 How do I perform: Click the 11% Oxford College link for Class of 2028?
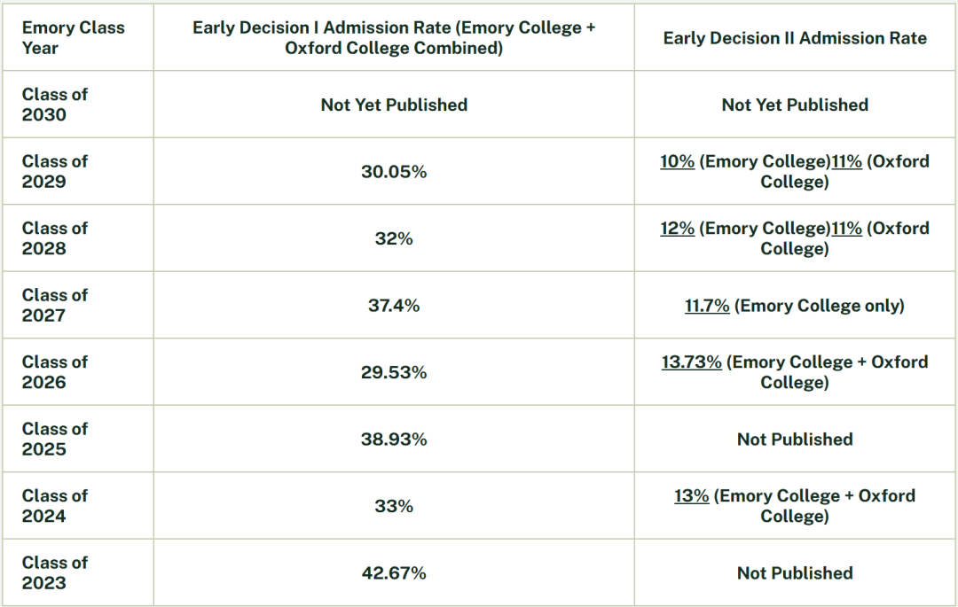[846, 229]
